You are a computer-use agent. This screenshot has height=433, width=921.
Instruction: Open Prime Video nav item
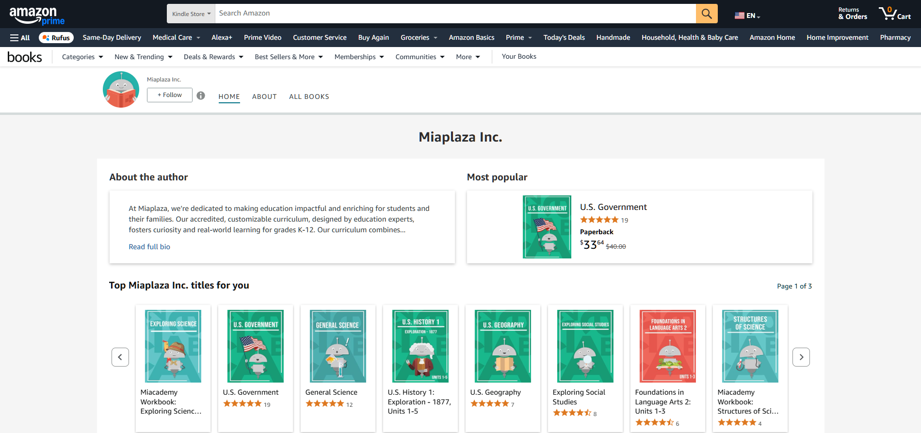coord(262,37)
